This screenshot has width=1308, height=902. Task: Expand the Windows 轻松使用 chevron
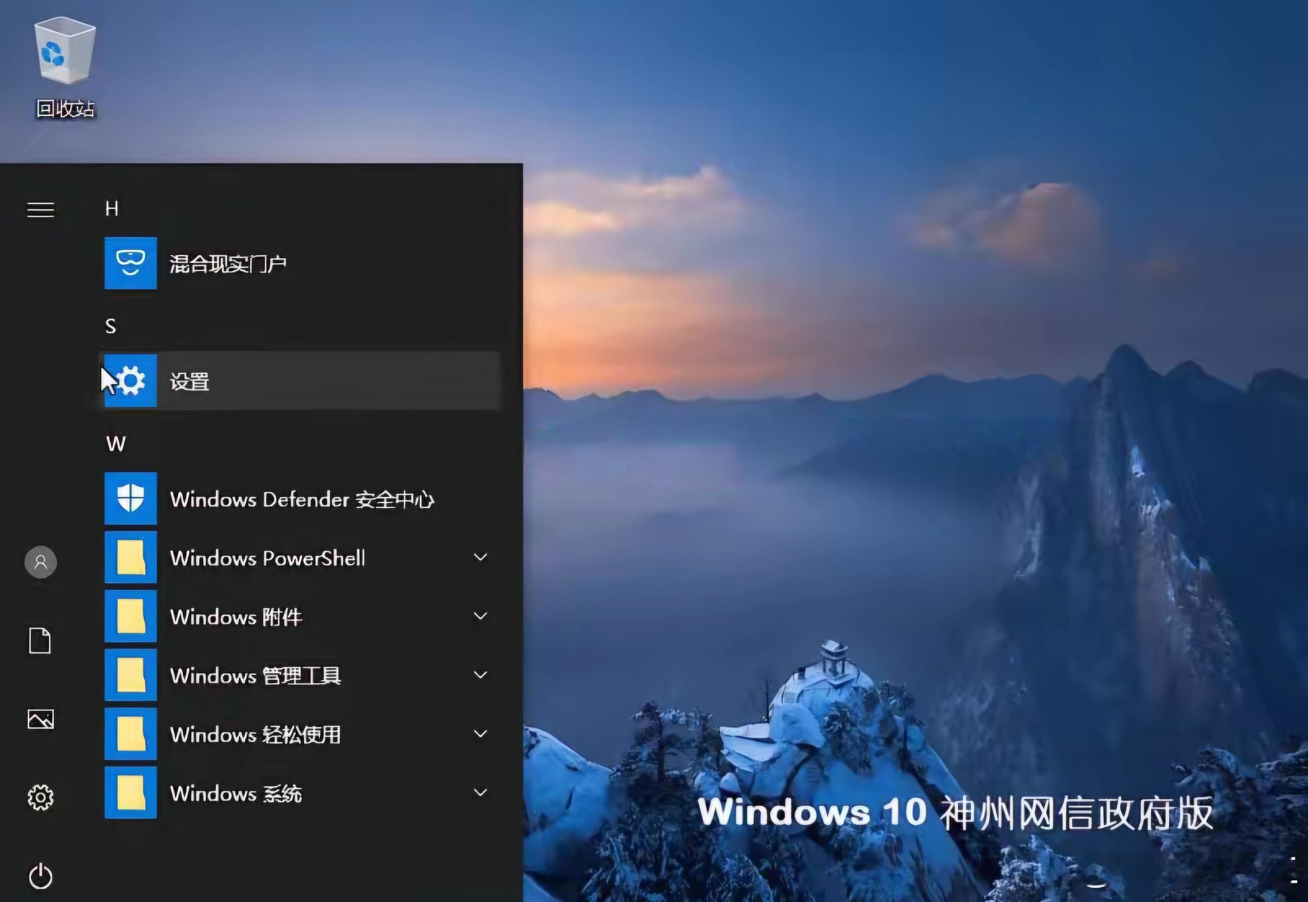point(481,734)
